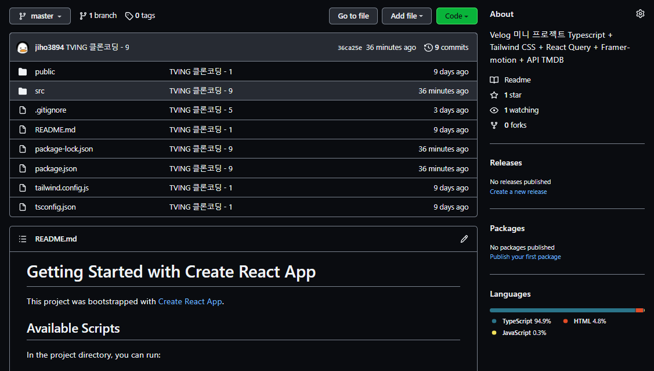This screenshot has width=654, height=371.
Task: View the 9 commits history
Action: (446, 48)
